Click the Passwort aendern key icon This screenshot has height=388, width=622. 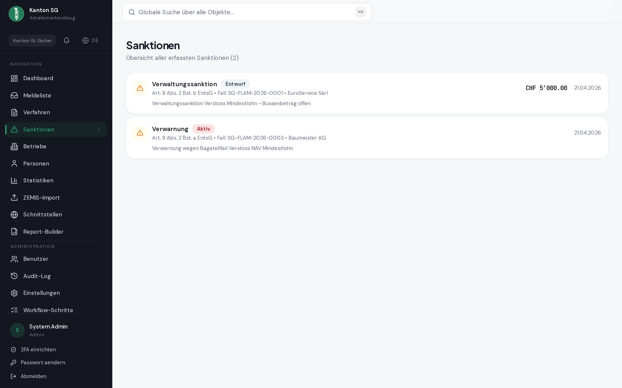pyautogui.click(x=13, y=363)
